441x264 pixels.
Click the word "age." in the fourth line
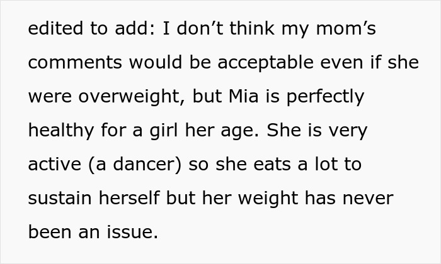tap(243, 131)
